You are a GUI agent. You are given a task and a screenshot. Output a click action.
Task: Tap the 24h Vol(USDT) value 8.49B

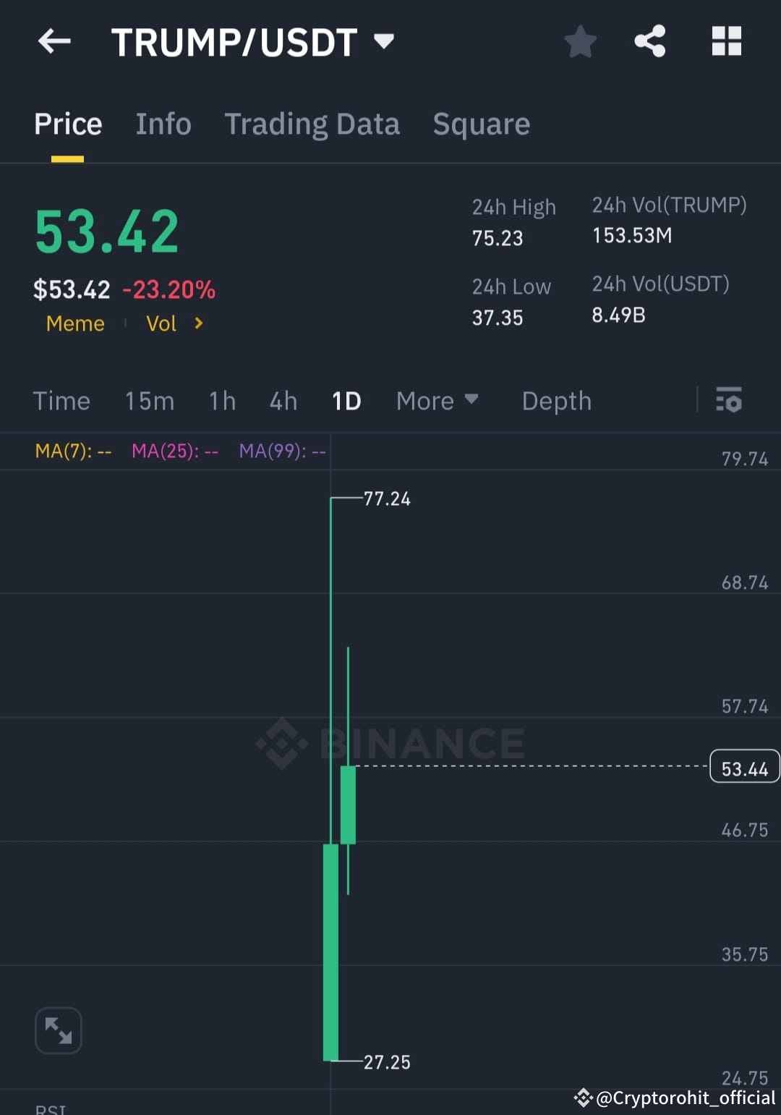(618, 315)
